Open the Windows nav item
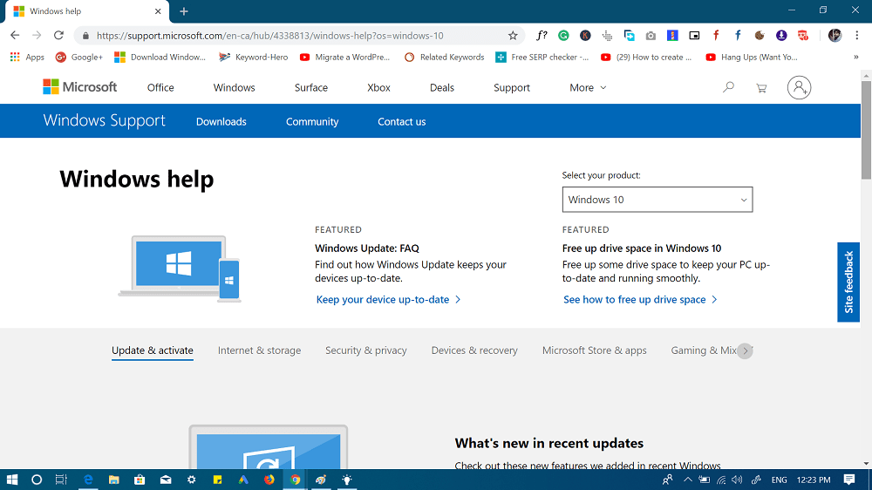The width and height of the screenshot is (872, 490). 234,87
